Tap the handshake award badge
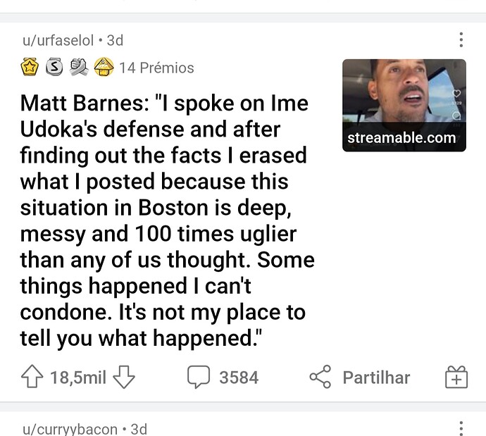Screen dimensions: 486x436 79,68
